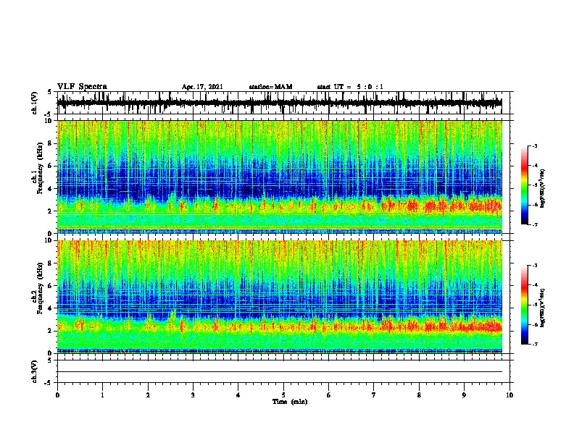Screen dimensions: 574x443
Task: Click the time-axis tick label "5"
Action: pos(283,395)
